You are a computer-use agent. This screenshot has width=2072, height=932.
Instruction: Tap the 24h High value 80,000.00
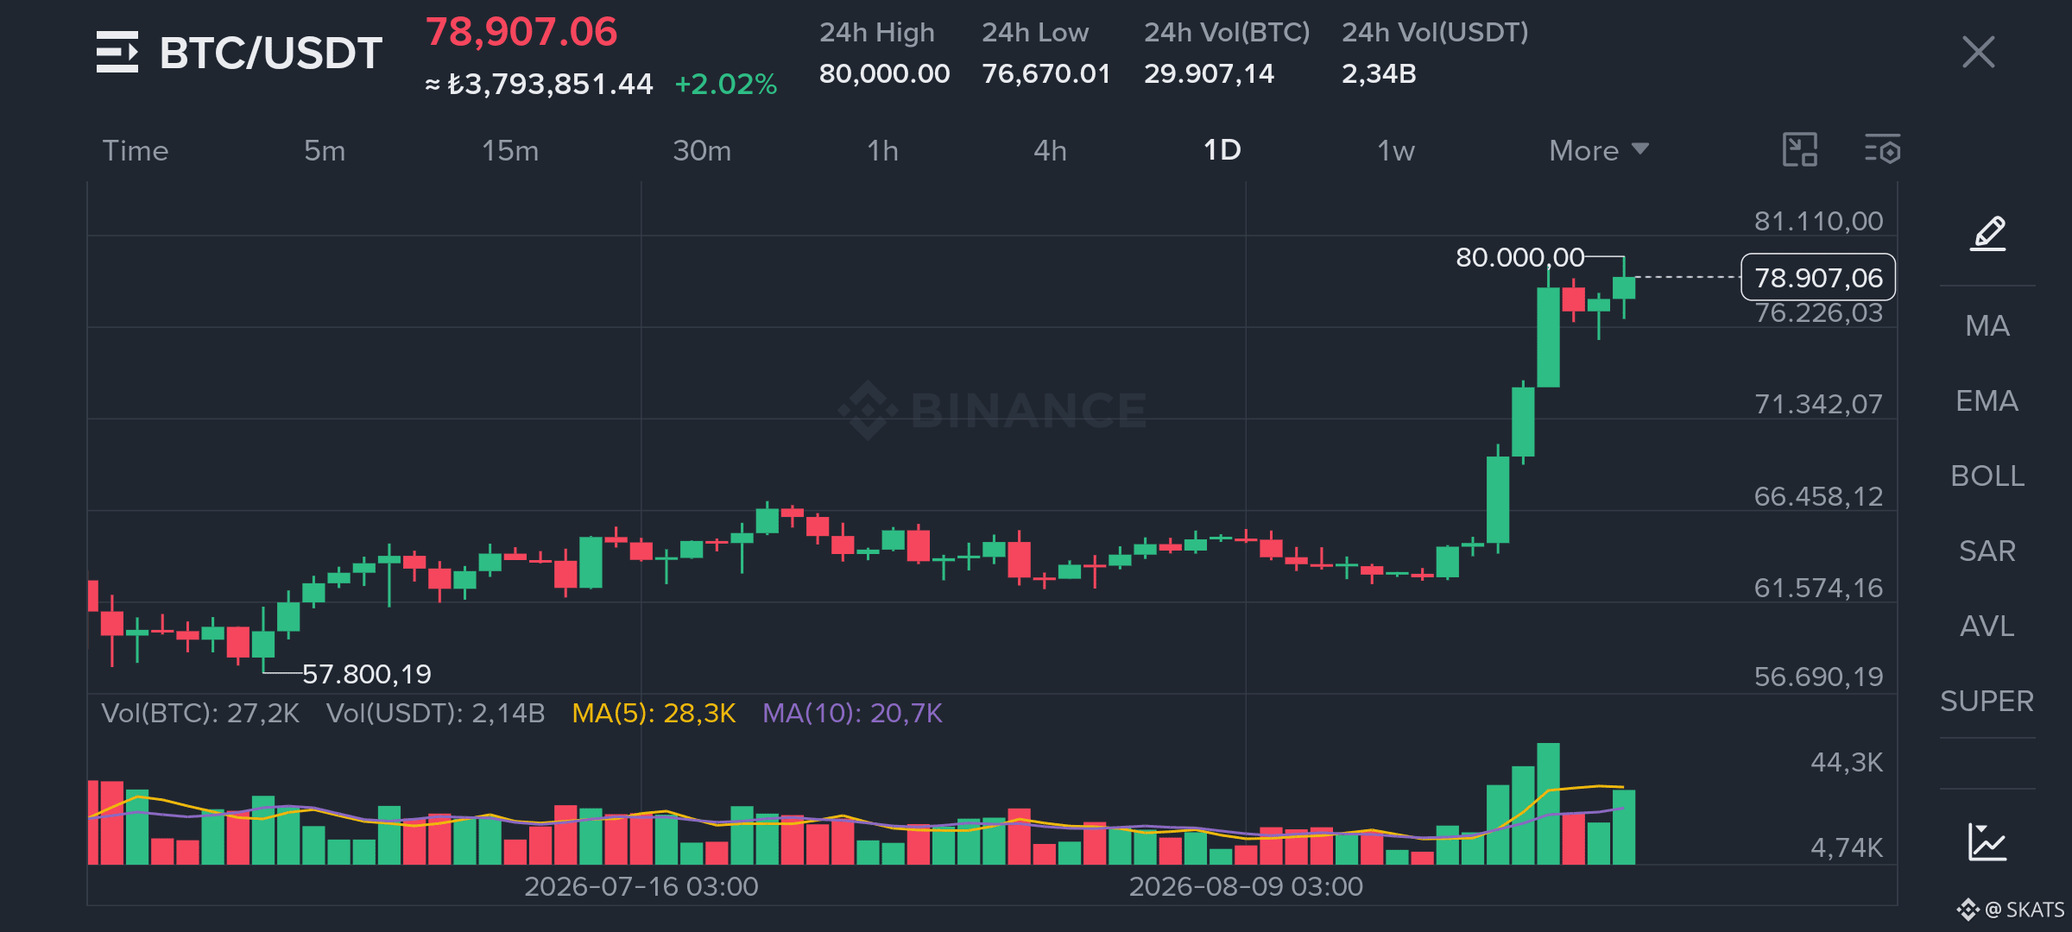(x=884, y=73)
